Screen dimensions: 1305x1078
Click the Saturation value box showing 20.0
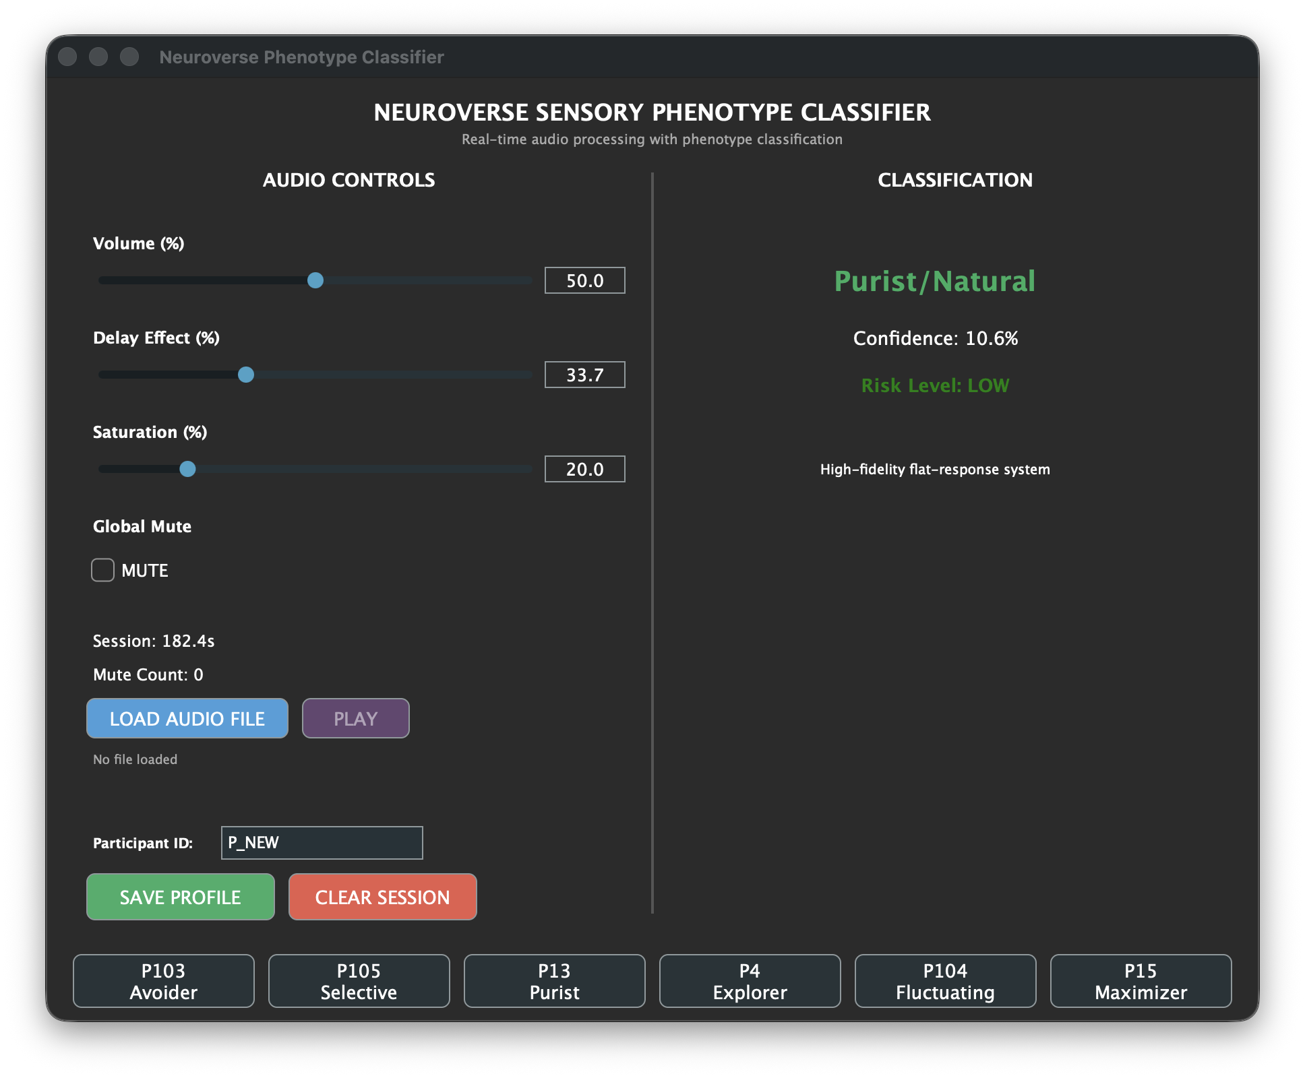(x=584, y=469)
